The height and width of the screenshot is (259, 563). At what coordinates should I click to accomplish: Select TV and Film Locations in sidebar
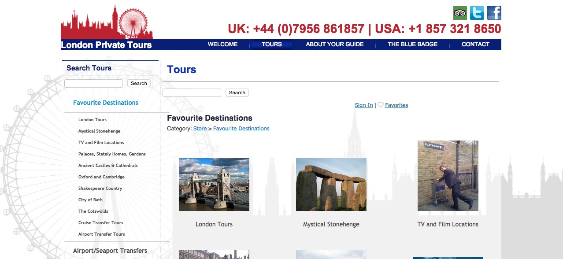pyautogui.click(x=101, y=143)
